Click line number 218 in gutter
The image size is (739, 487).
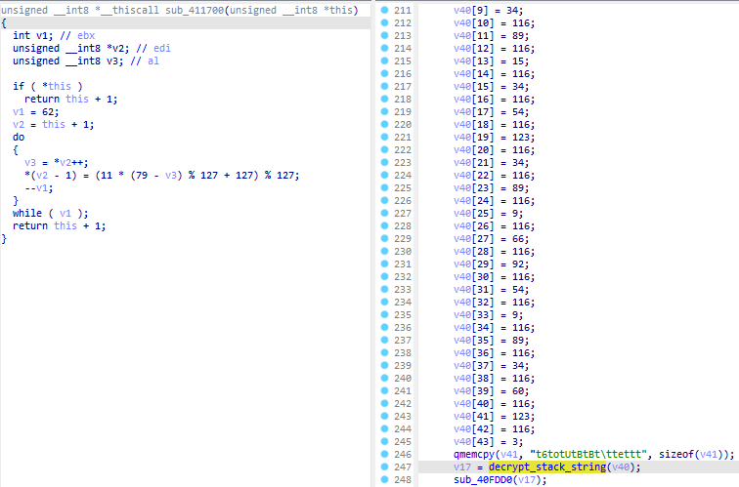click(403, 99)
